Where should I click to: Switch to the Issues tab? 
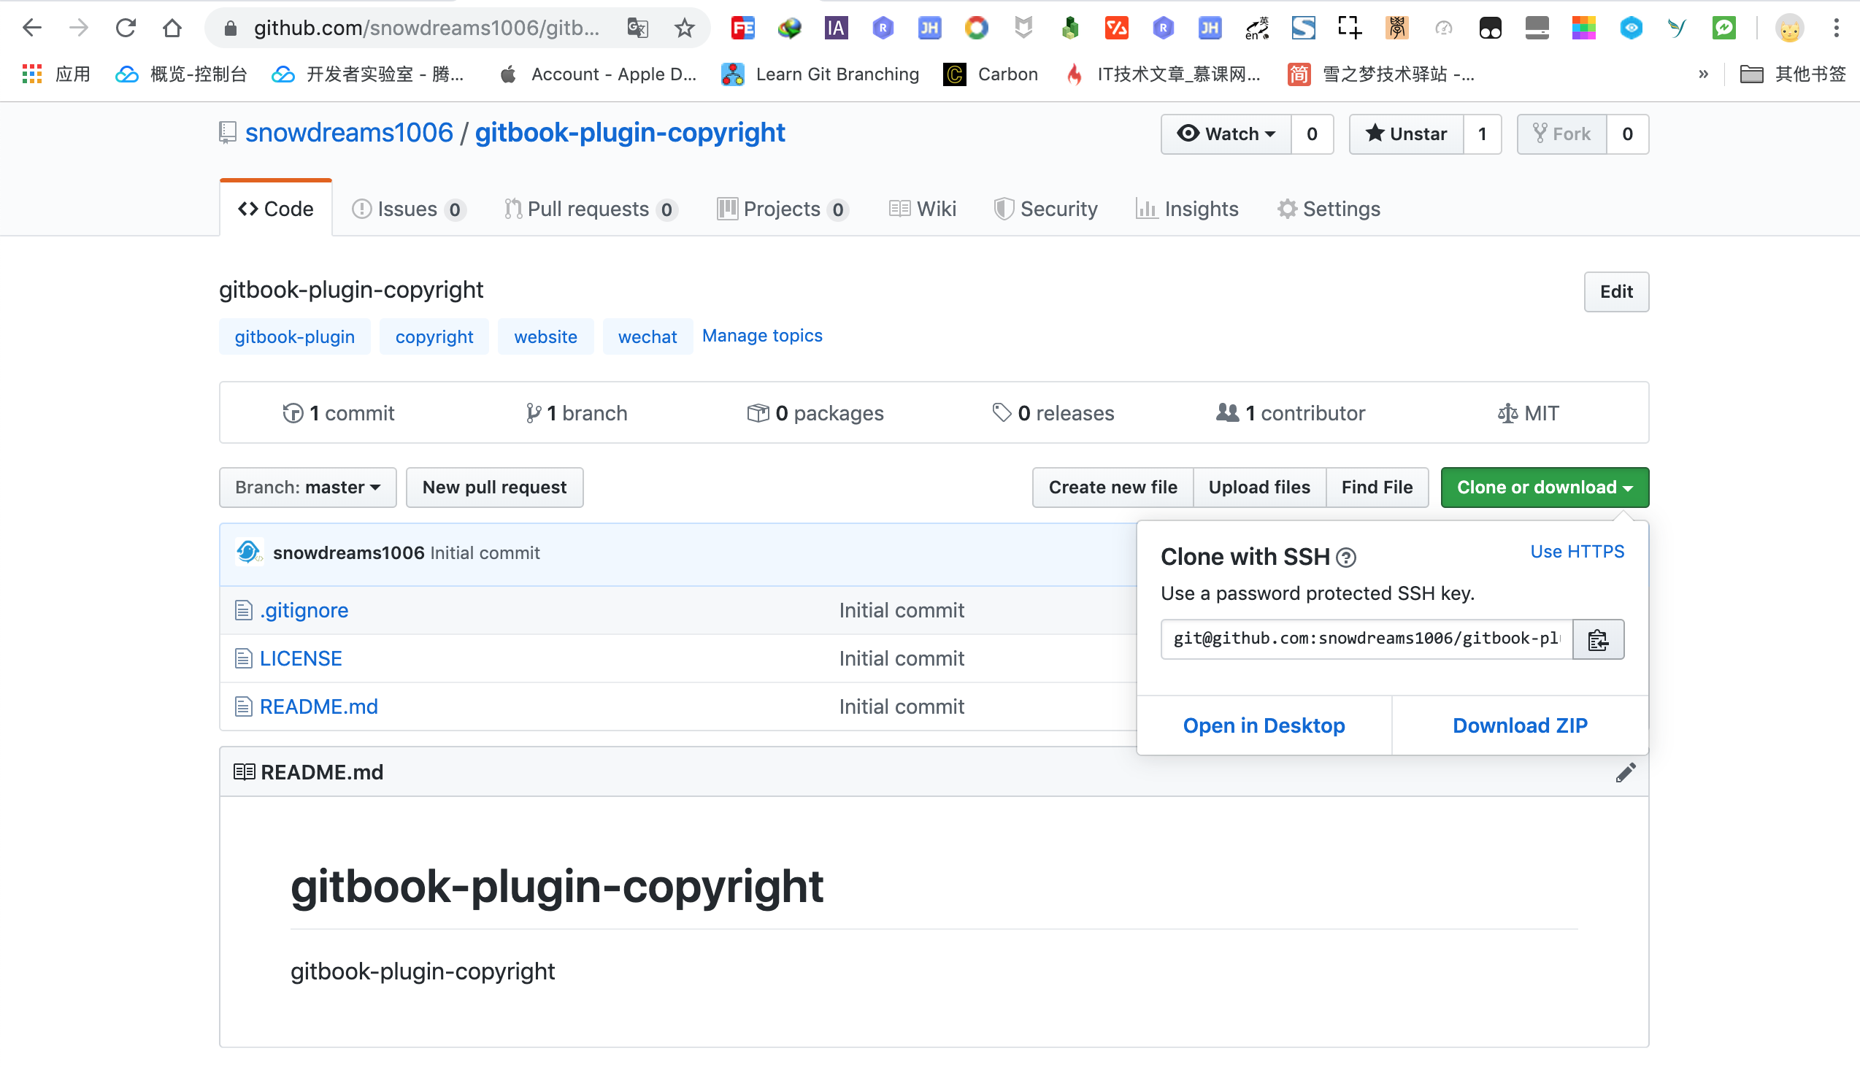coord(404,209)
